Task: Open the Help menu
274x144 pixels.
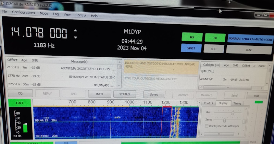Action: (x=94, y=16)
